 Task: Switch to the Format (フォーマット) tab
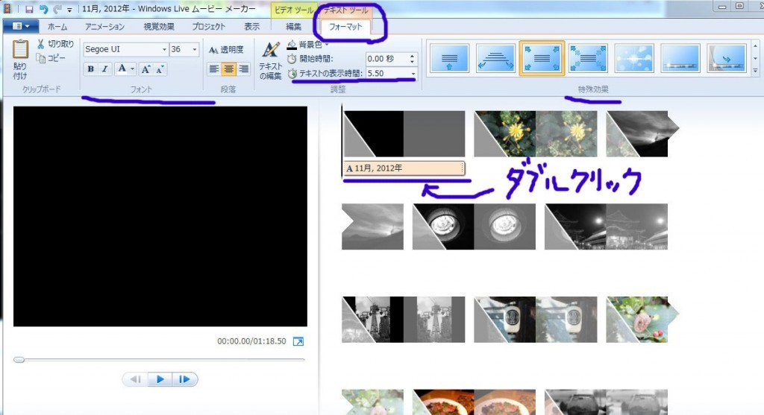coord(345,27)
